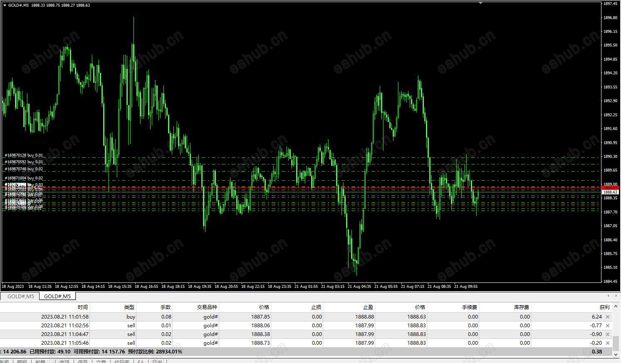Click the 1884.45 price axis label
The image size is (621, 363).
coord(610,282)
